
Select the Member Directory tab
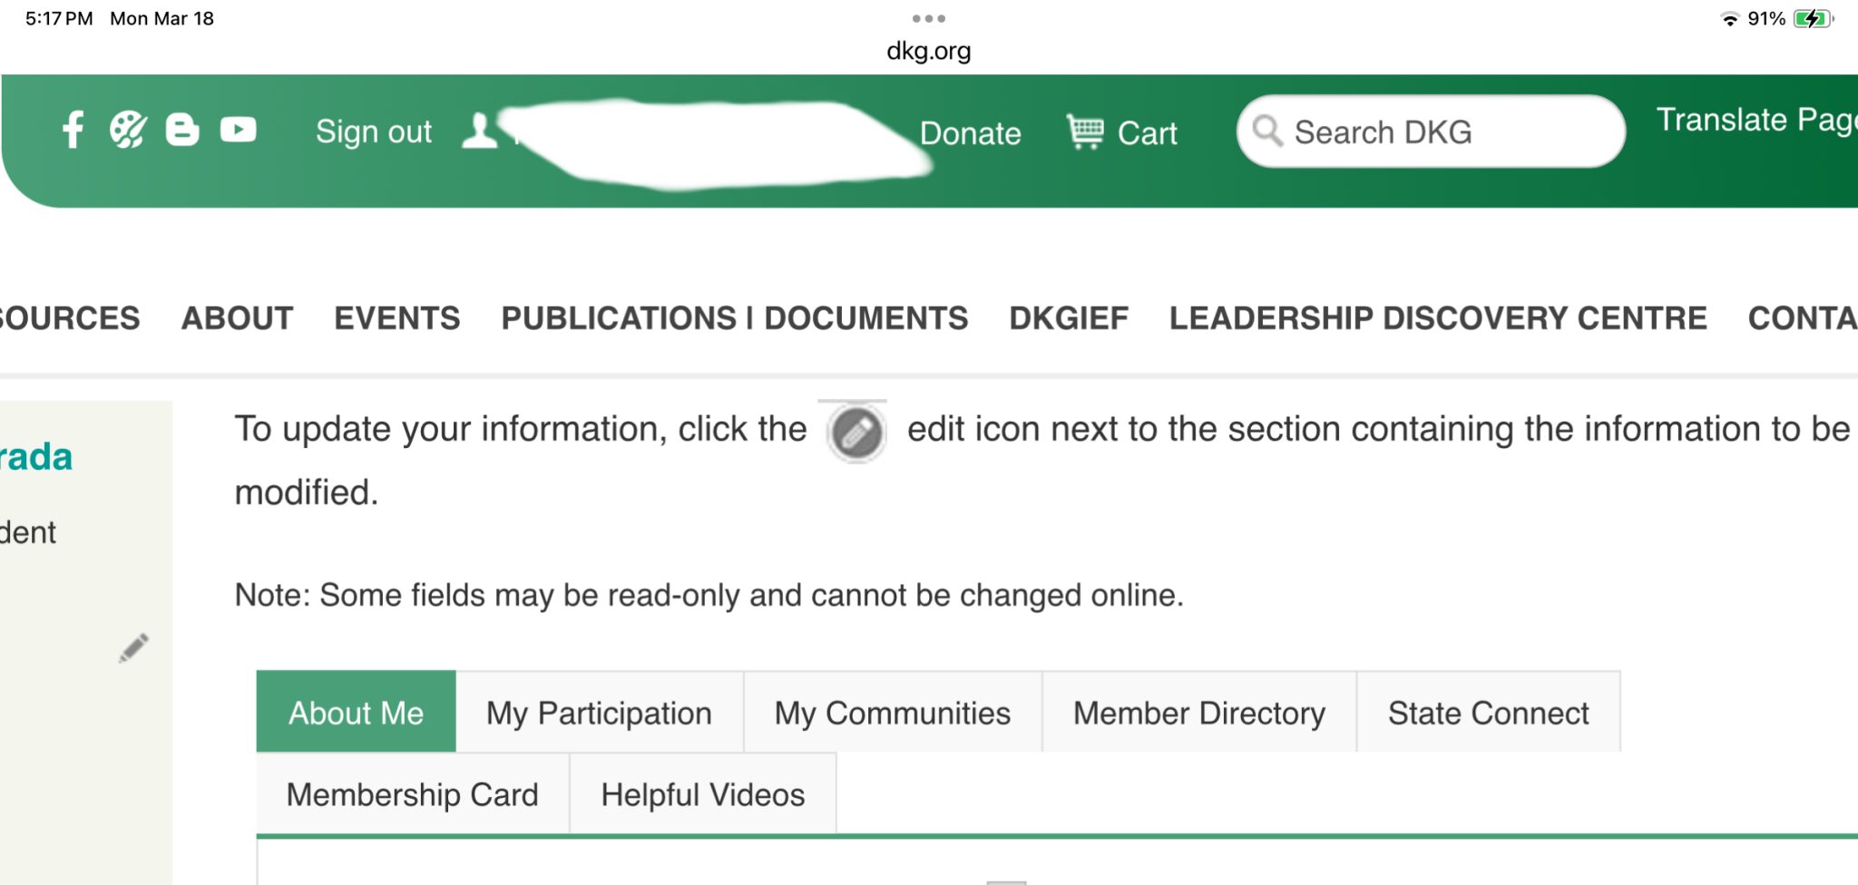tap(1198, 713)
